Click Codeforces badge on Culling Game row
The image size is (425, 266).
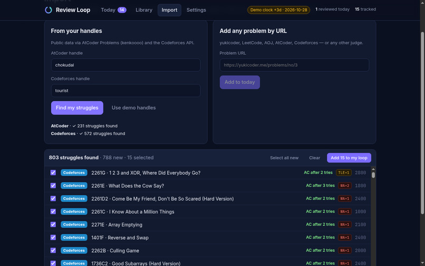(x=74, y=251)
